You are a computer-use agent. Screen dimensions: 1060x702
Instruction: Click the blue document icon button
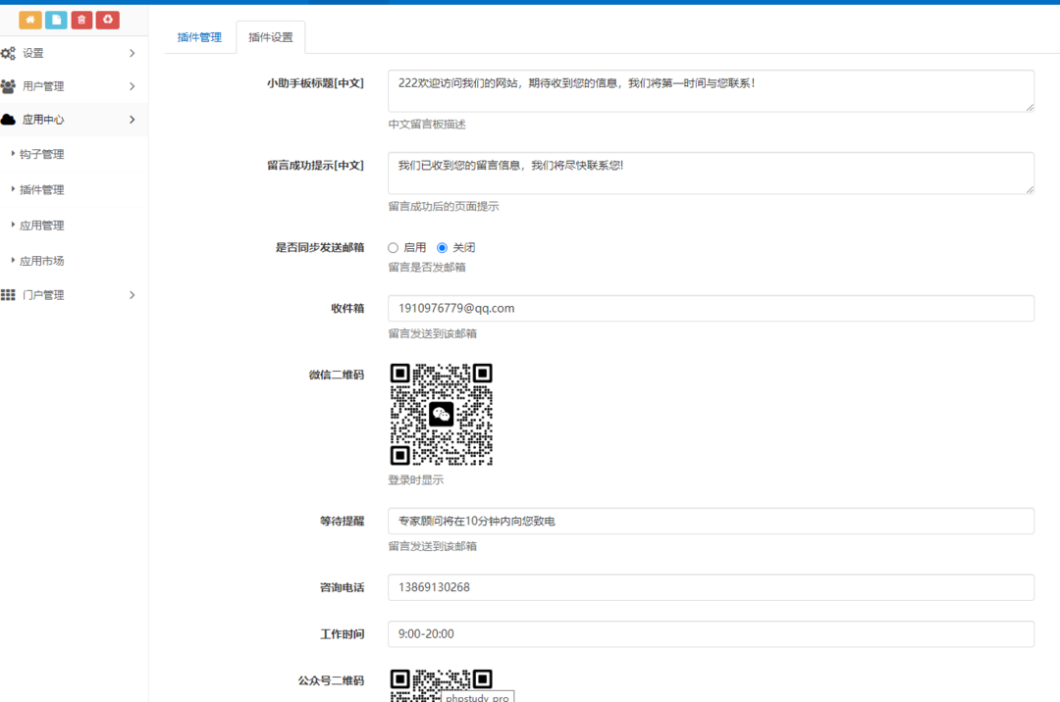click(x=56, y=21)
